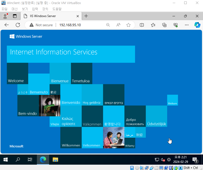
Task: Click the Microsoft logo text
Action: (x=17, y=146)
